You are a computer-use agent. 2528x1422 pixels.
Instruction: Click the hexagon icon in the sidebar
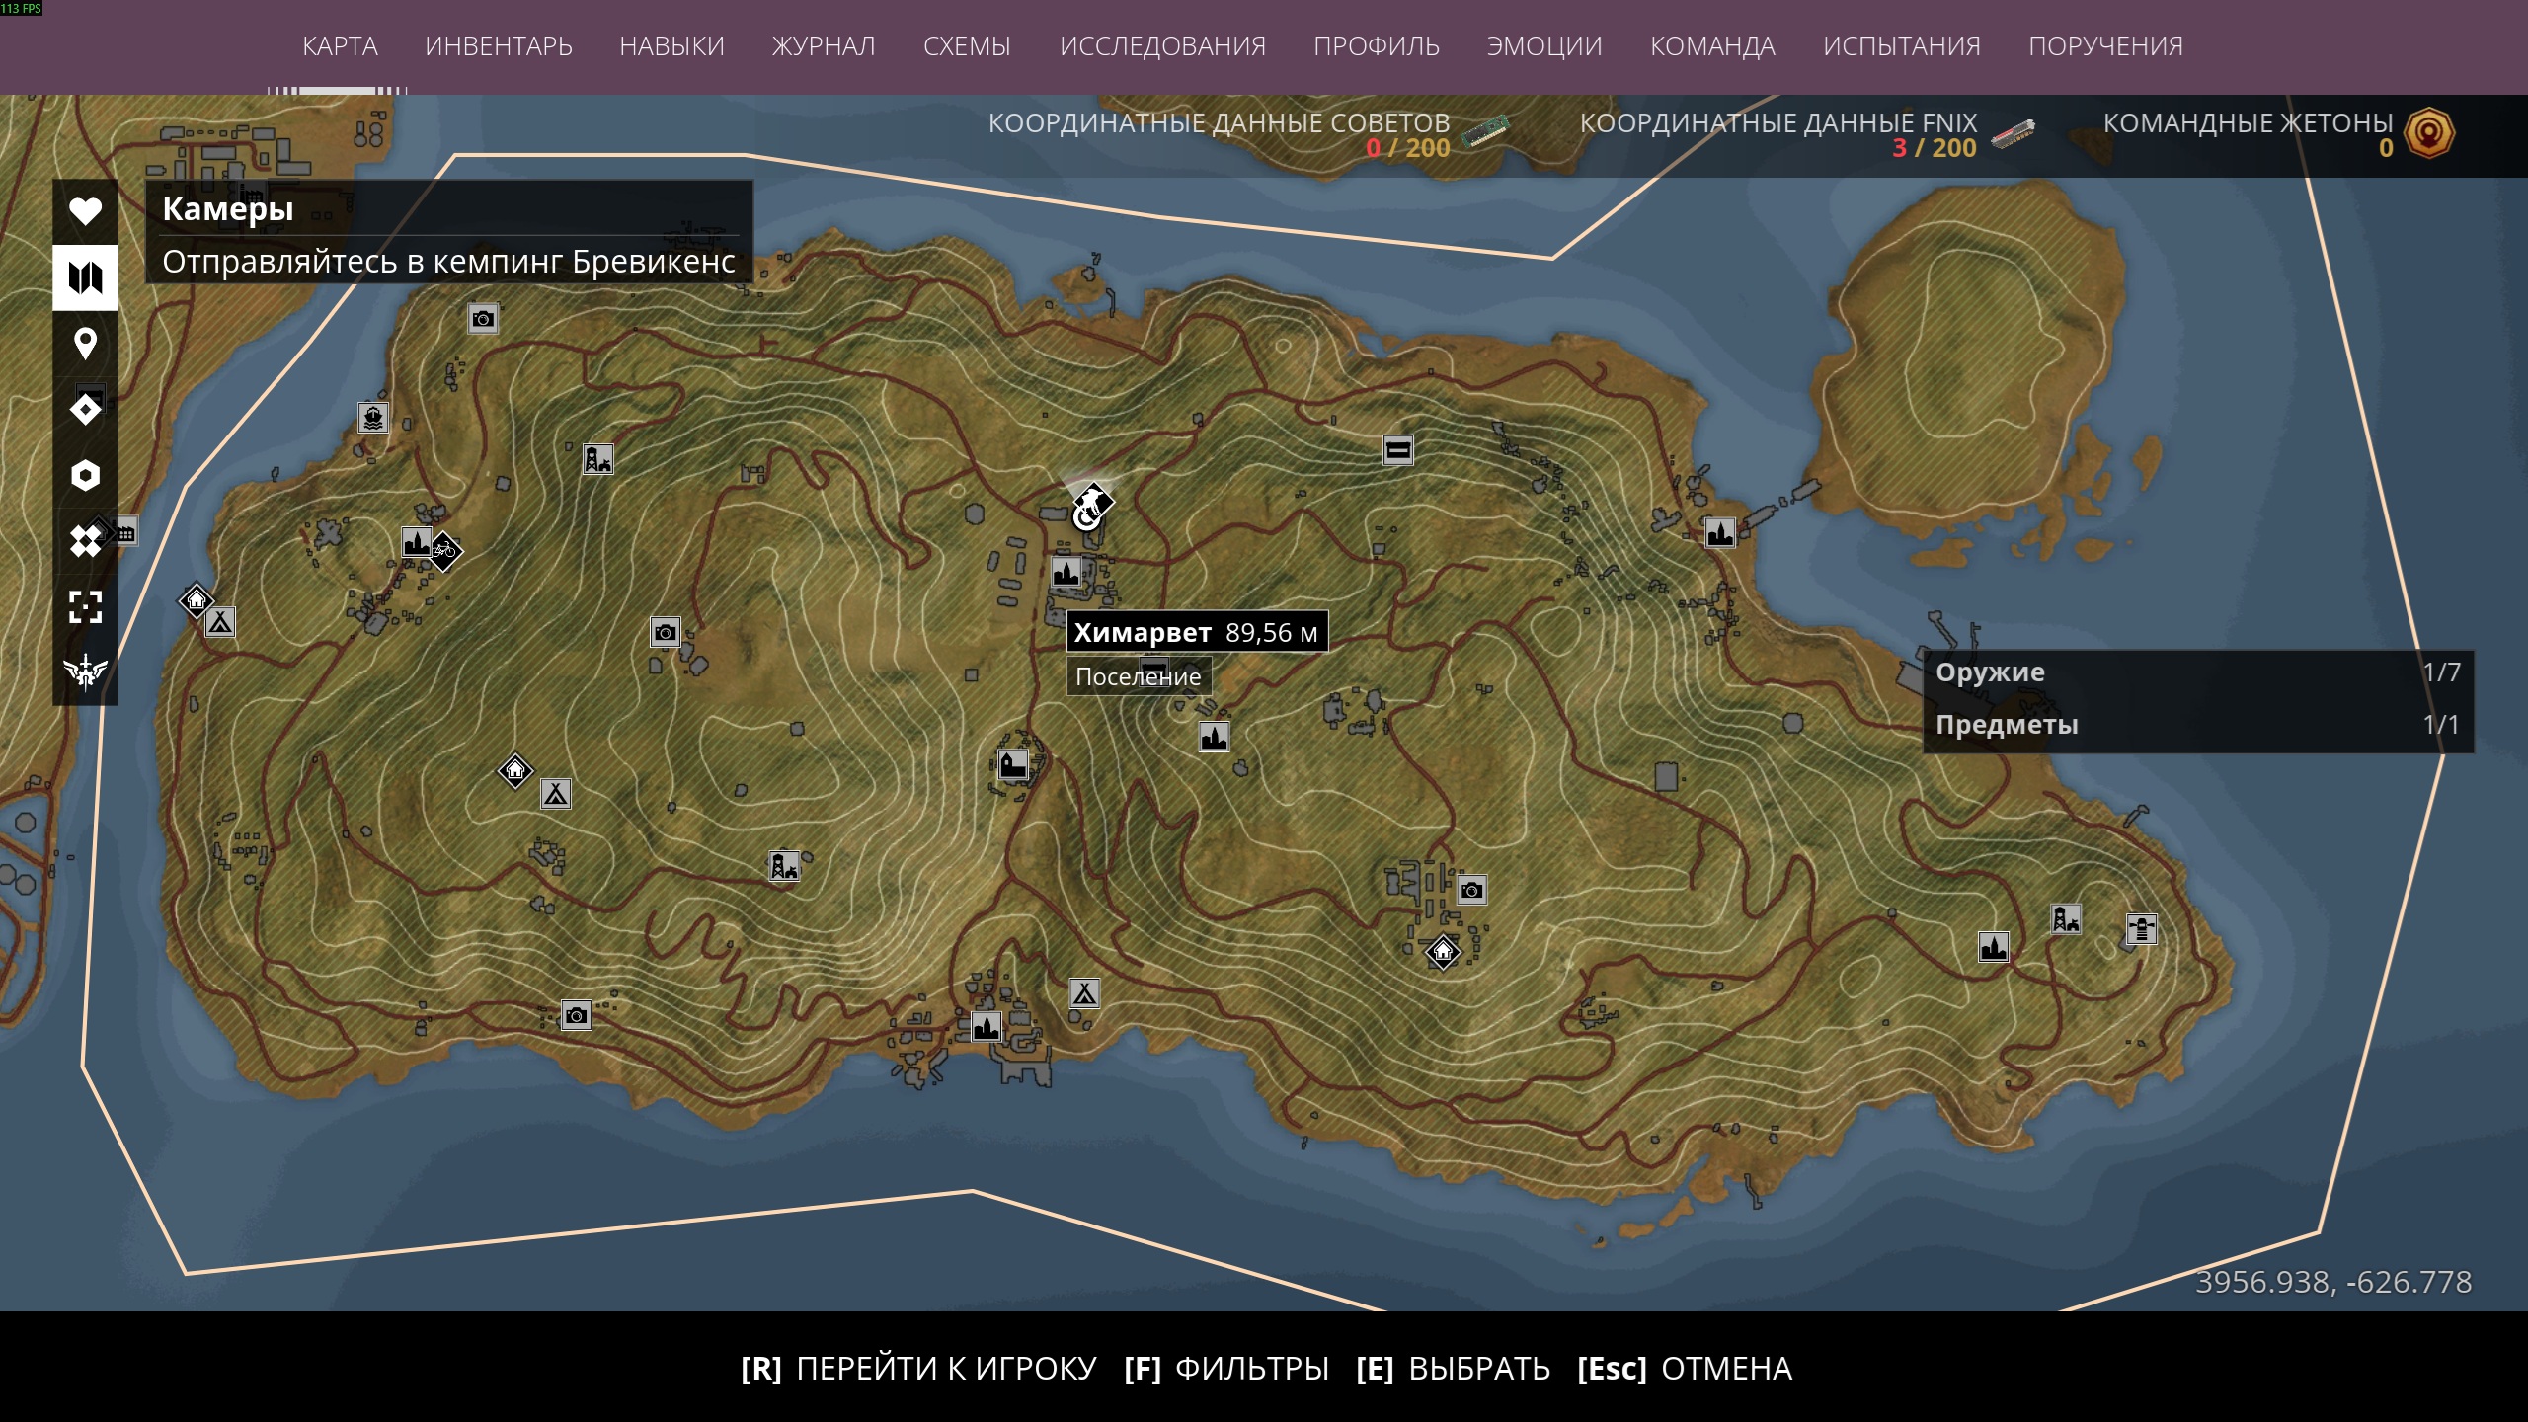[85, 475]
